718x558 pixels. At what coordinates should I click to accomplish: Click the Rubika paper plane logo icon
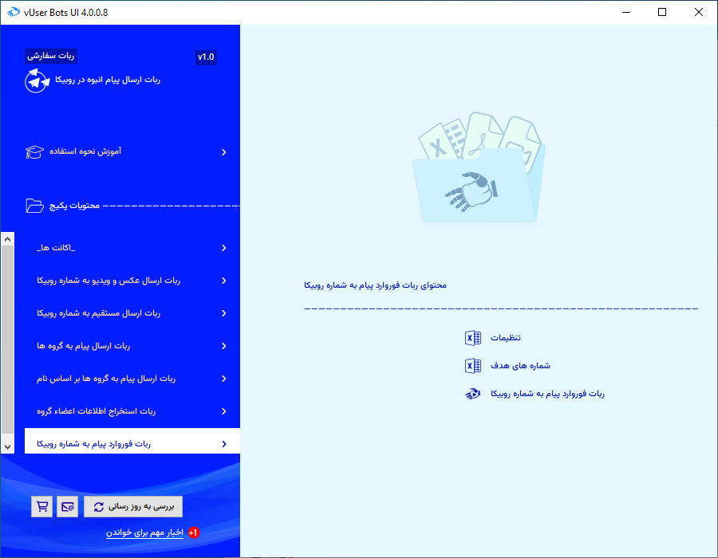tap(37, 81)
